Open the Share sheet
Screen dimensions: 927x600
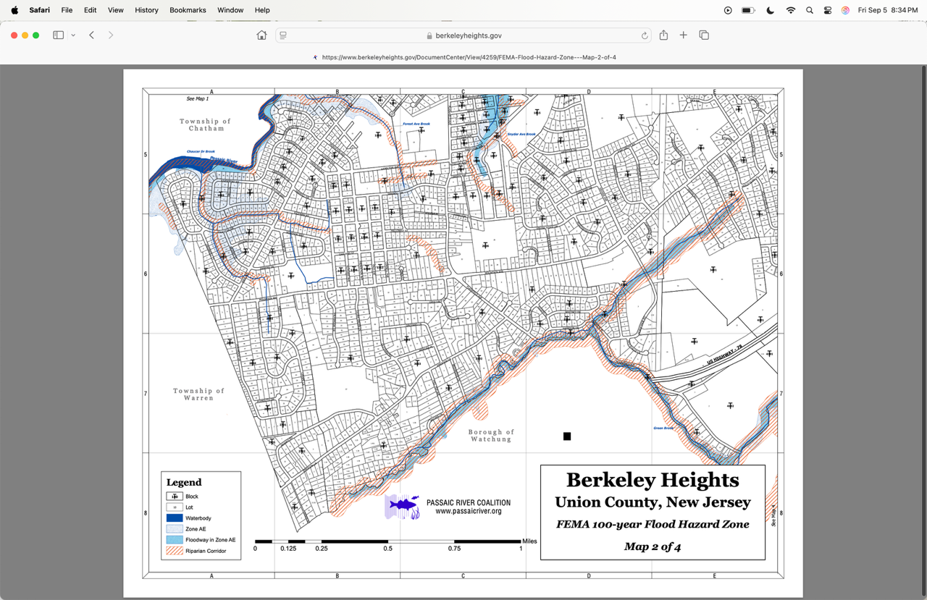(663, 35)
